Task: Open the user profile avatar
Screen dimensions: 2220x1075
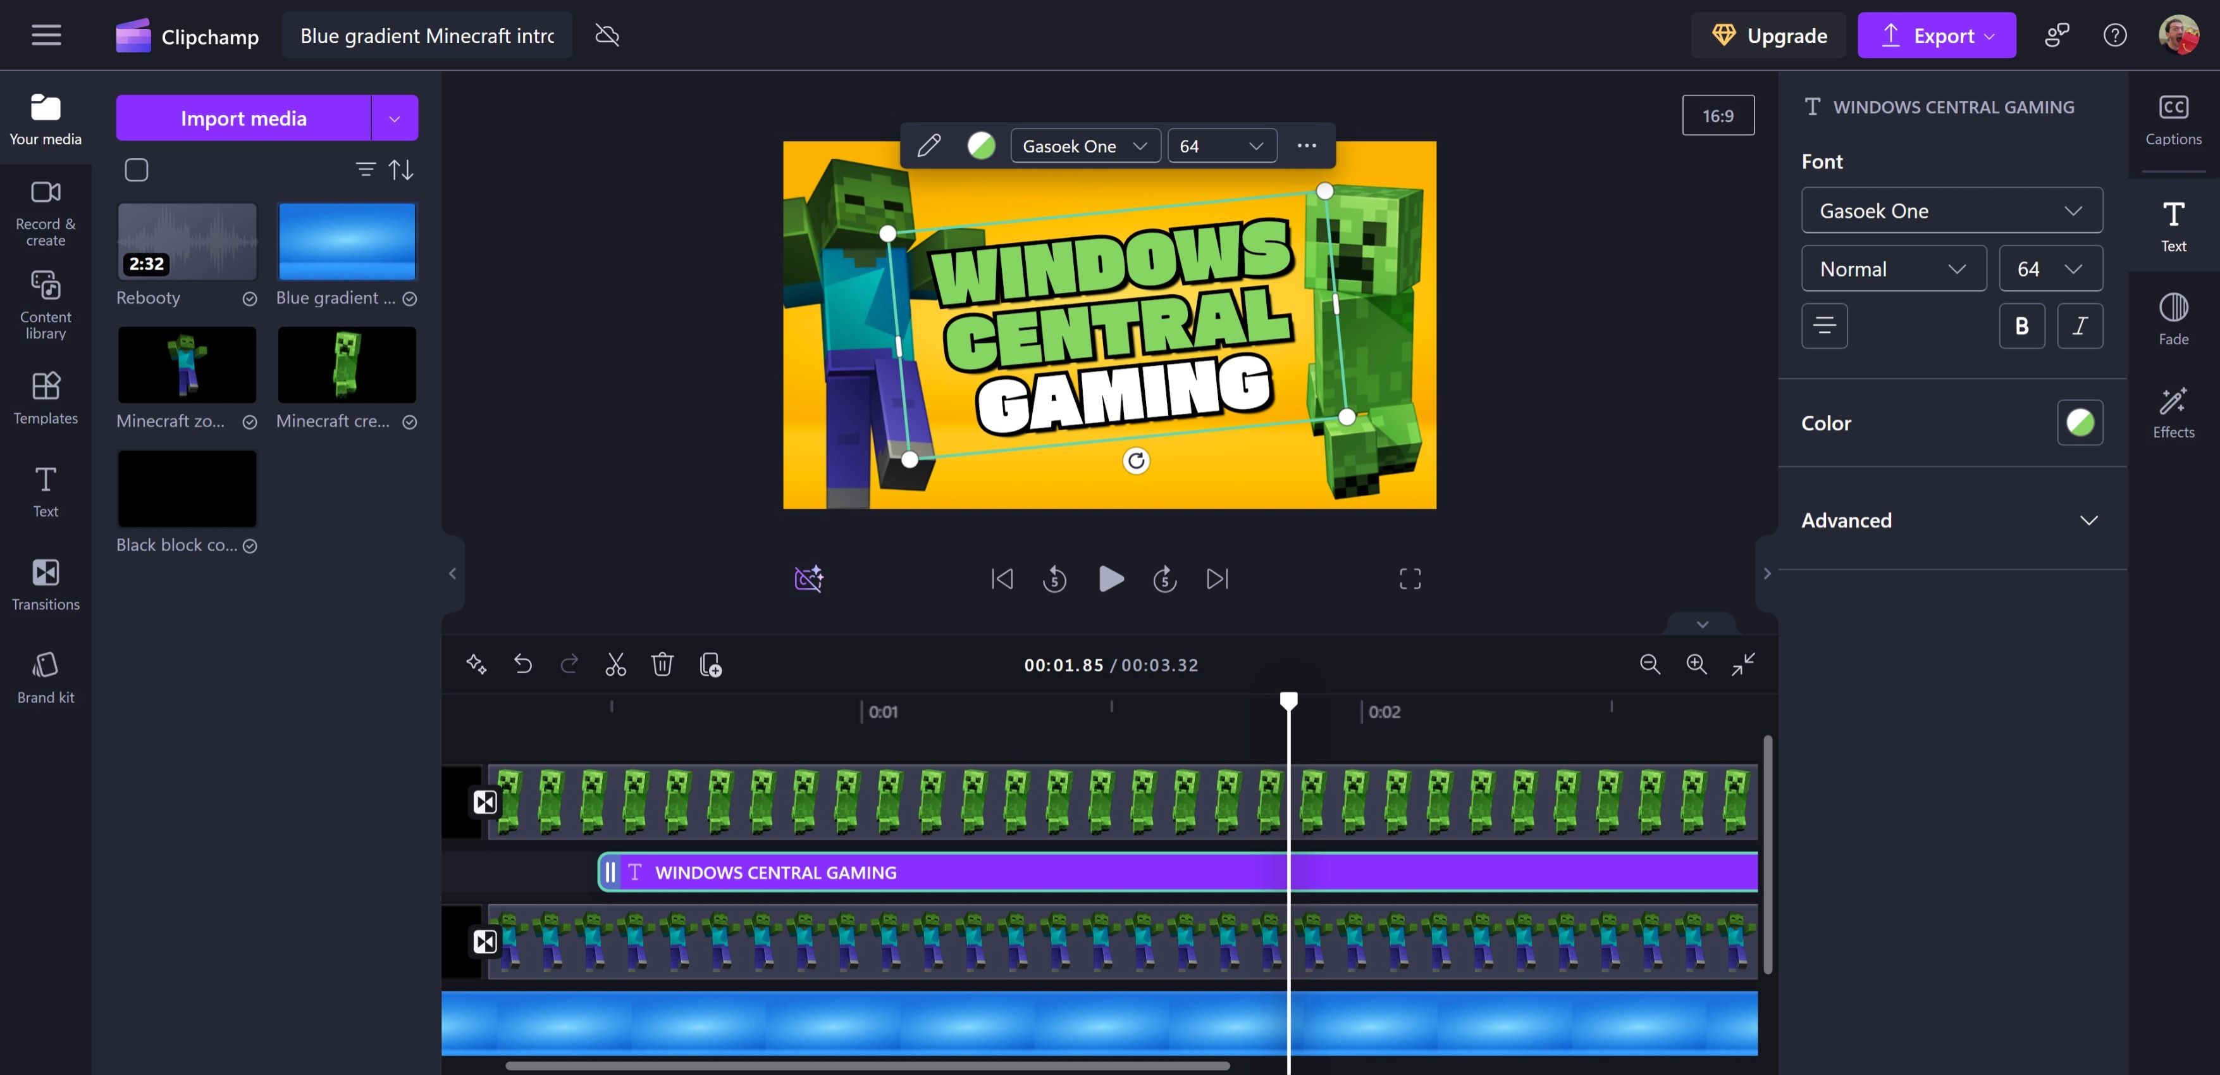Action: 2179,35
